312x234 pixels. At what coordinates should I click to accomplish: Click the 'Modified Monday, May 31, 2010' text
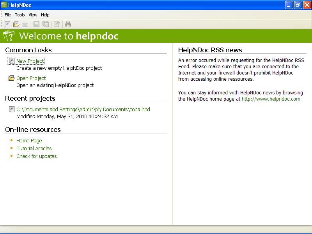[x=67, y=116]
